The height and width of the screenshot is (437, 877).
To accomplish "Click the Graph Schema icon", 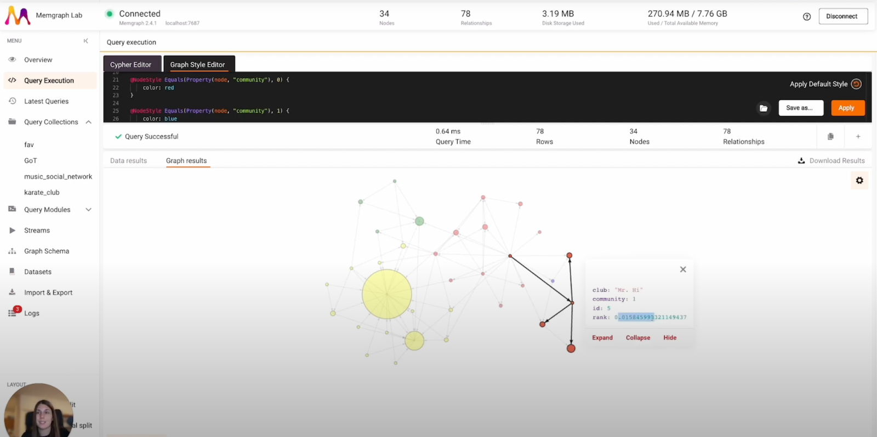I will (x=12, y=251).
